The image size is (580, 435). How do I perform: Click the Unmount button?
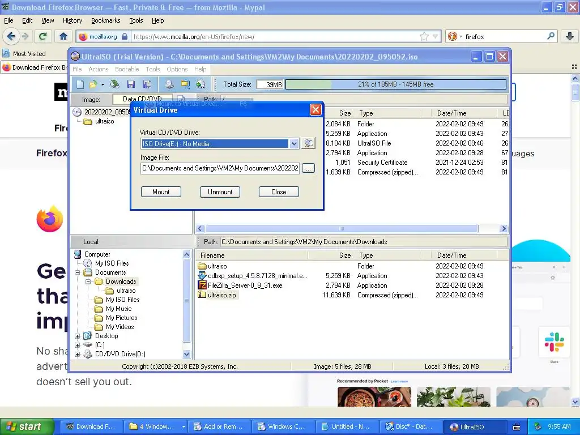coord(220,192)
